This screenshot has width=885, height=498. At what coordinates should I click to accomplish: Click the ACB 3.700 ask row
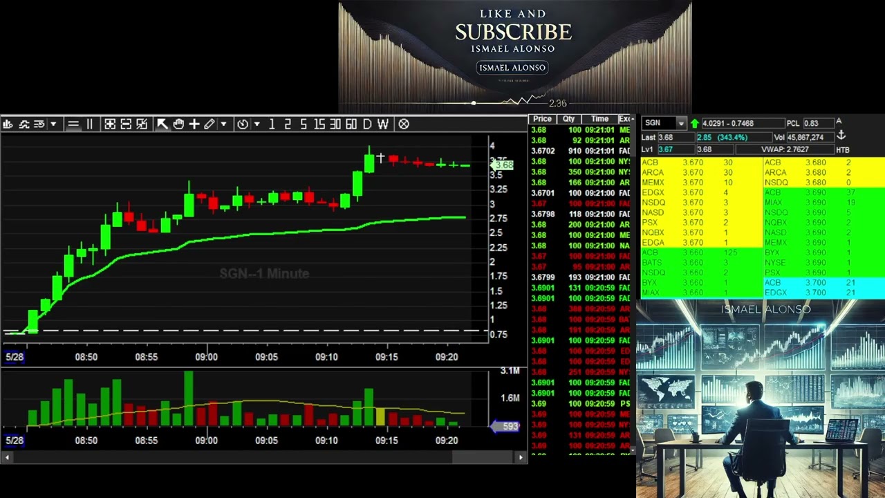(823, 283)
